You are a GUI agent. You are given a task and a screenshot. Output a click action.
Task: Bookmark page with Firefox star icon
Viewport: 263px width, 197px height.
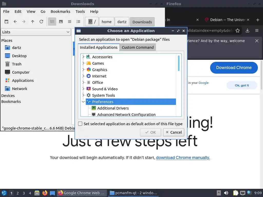click(238, 31)
